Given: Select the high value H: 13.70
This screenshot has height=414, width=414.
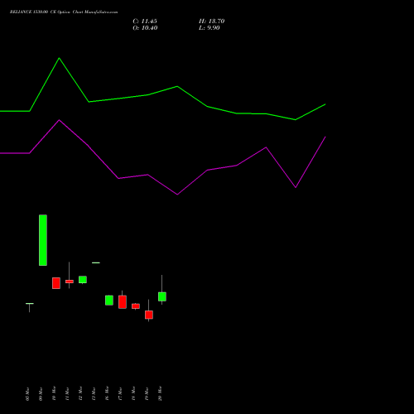Looking at the screenshot, I should (212, 22).
